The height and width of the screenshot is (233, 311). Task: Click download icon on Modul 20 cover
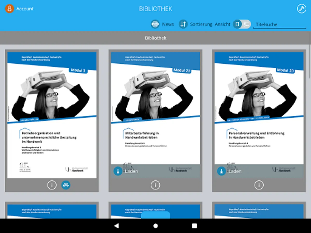[221, 171]
